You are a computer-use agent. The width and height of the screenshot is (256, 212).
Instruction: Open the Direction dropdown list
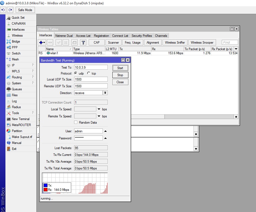105,93
